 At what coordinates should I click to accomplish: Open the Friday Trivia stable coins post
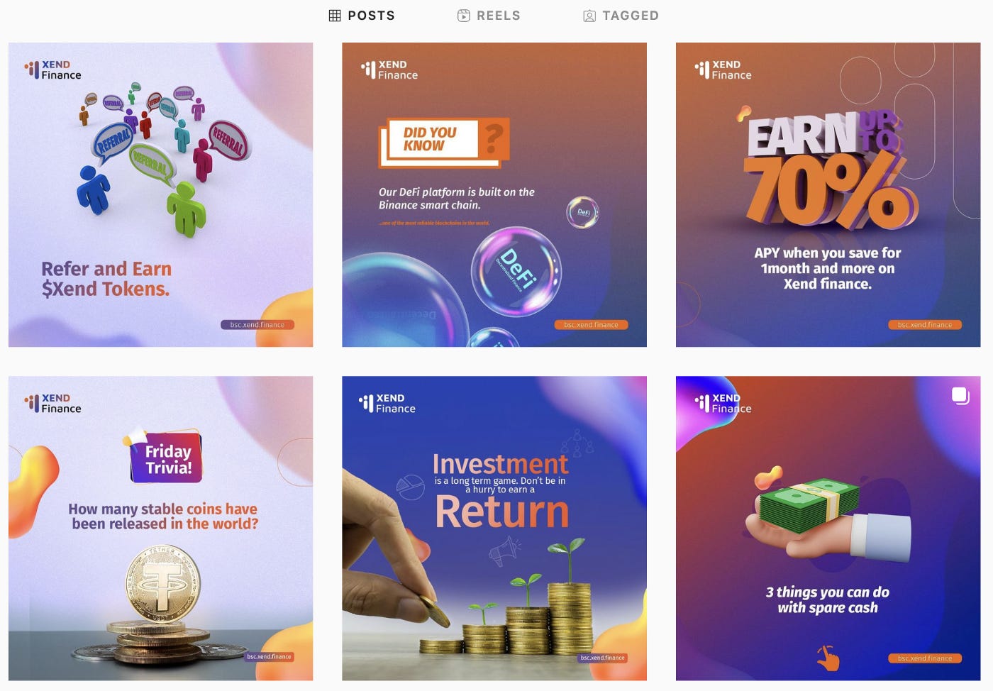point(160,529)
